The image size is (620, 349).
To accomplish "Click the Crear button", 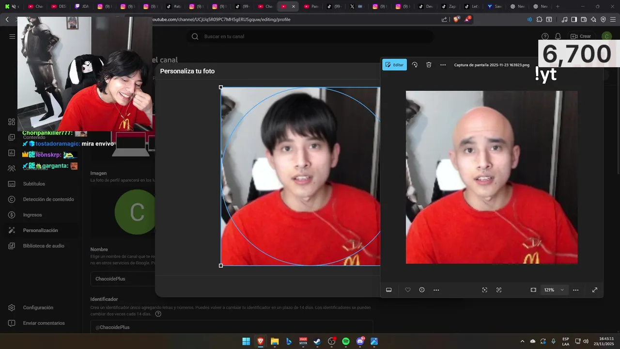I will pos(581,36).
